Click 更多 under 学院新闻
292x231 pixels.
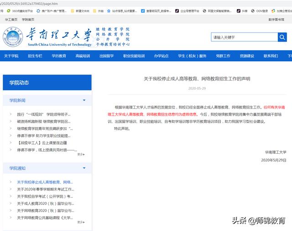[x=81, y=155]
